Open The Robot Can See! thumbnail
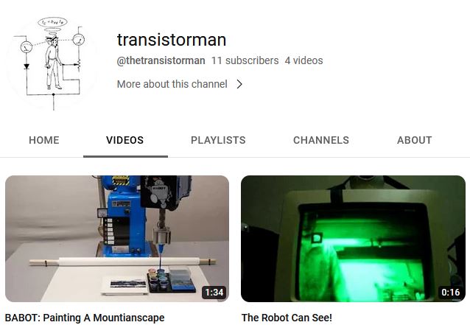Screen dimensions: 470x325 pos(353,239)
